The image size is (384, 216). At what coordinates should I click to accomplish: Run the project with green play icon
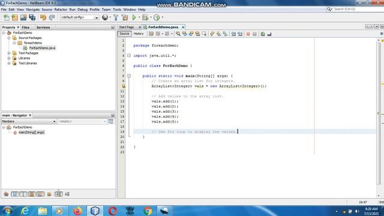click(134, 17)
